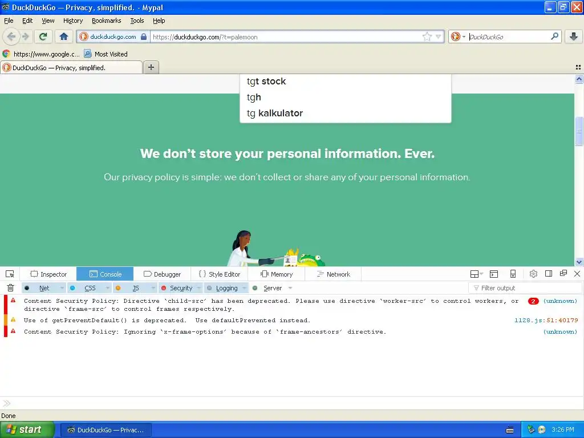Viewport: 584px width, 438px height.
Task: Switch to the Network tab
Action: pos(333,274)
